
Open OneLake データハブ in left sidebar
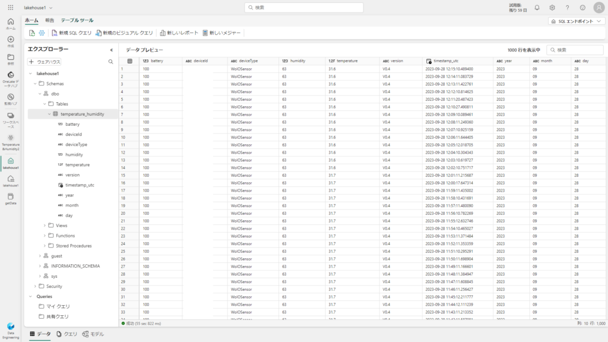click(x=11, y=77)
